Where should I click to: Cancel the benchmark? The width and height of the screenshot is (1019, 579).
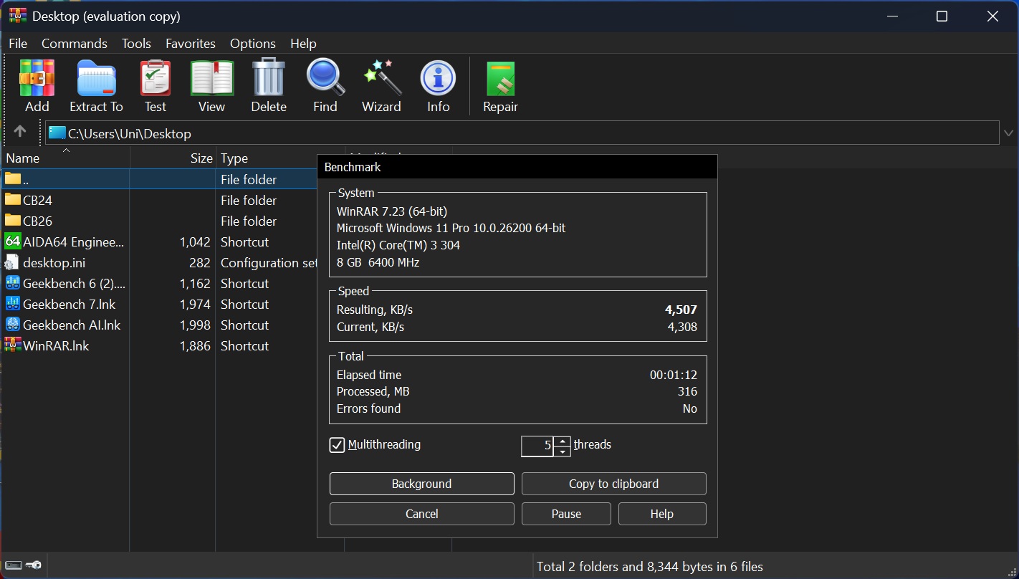422,514
